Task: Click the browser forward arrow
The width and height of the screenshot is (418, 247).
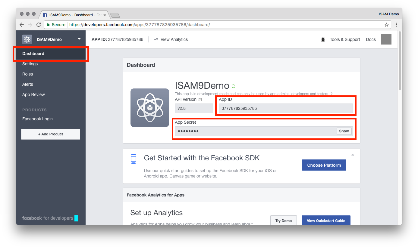Action: 30,25
